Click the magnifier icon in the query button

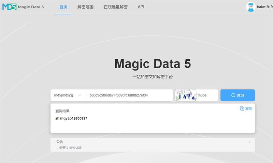[233, 95]
